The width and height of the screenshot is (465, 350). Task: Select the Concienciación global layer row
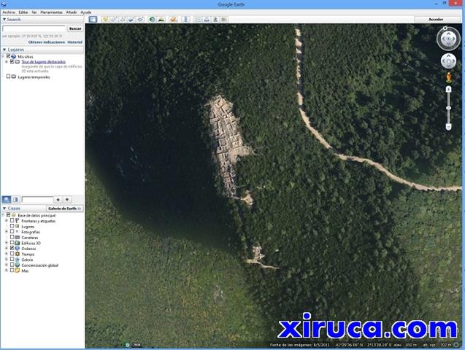pyautogui.click(x=39, y=265)
